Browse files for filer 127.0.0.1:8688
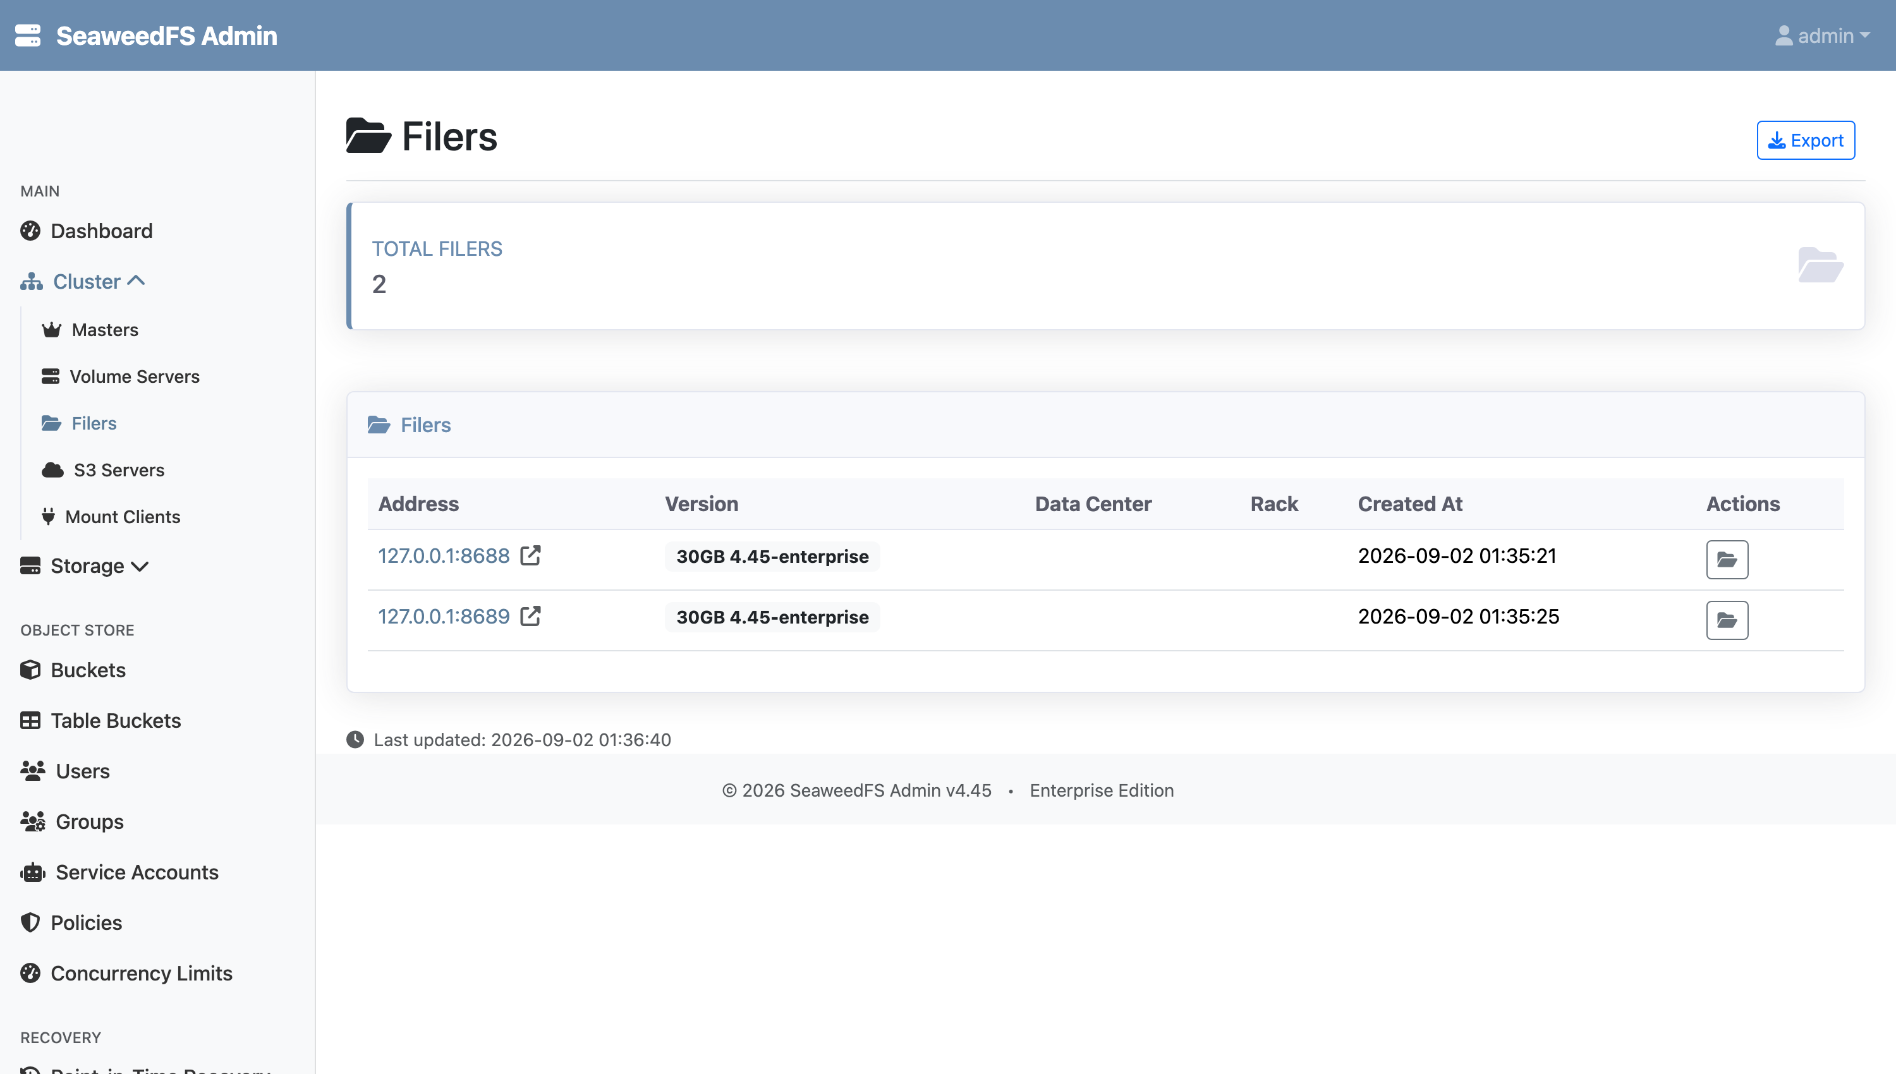This screenshot has width=1896, height=1074. coord(1727,560)
